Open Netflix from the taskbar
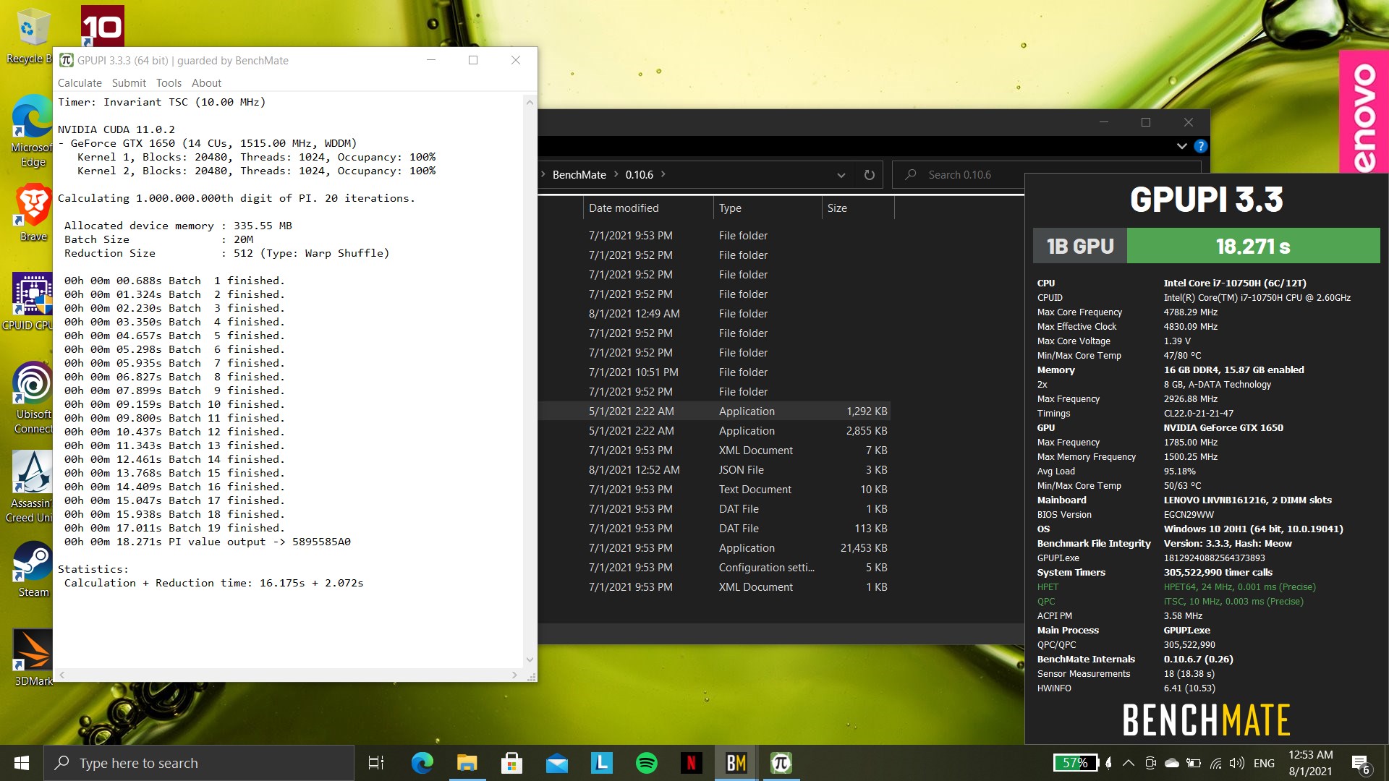This screenshot has height=781, width=1389. [691, 763]
